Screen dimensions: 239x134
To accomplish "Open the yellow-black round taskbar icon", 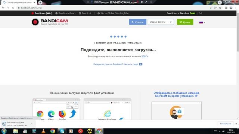I will tap(90, 131).
